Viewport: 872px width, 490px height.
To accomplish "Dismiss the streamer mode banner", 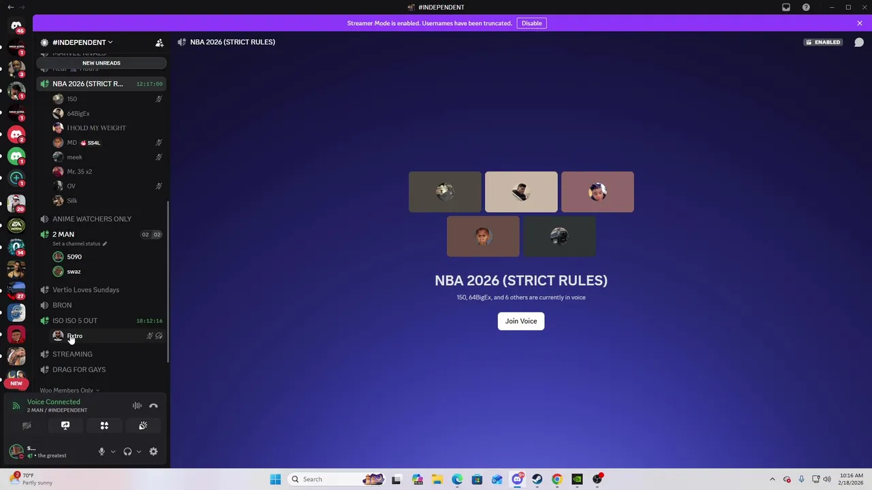I will (x=860, y=23).
